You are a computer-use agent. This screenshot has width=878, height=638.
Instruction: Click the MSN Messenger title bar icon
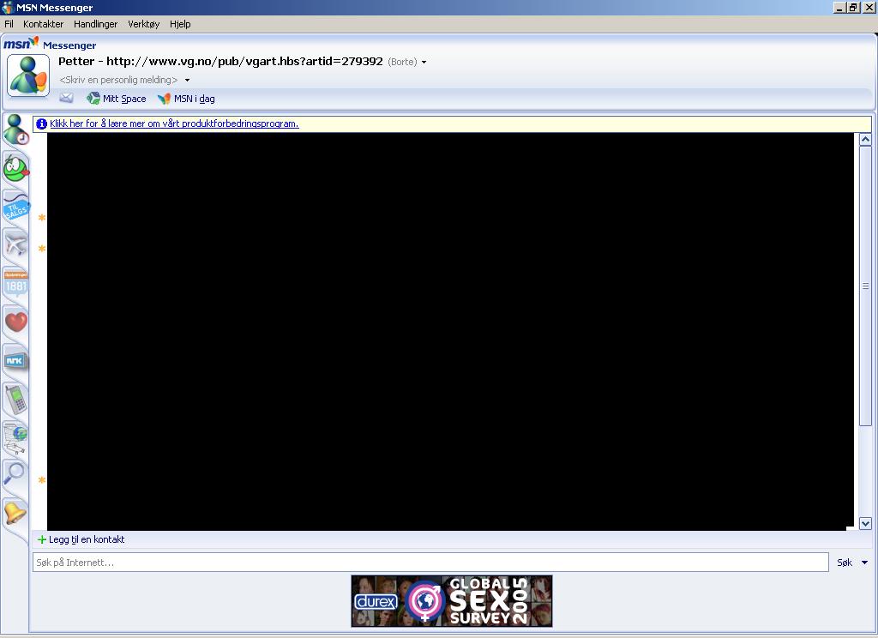[8, 7]
